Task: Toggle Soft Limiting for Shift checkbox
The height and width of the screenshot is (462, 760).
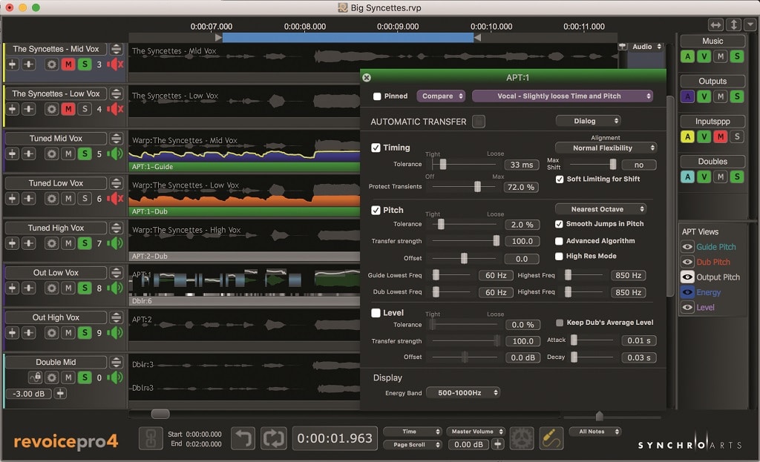Action: coord(560,179)
